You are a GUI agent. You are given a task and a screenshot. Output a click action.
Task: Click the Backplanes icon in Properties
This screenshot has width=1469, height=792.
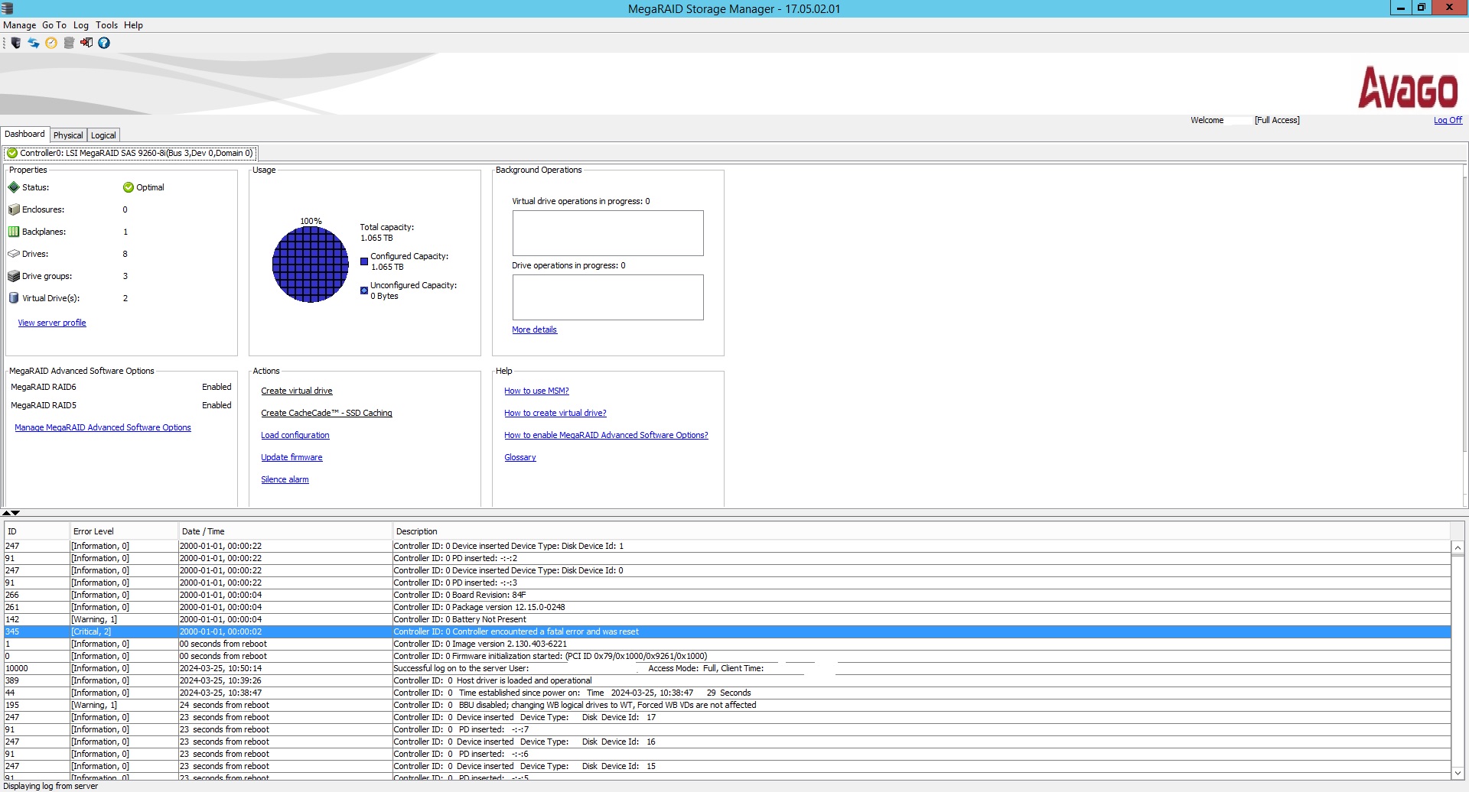pyautogui.click(x=14, y=232)
